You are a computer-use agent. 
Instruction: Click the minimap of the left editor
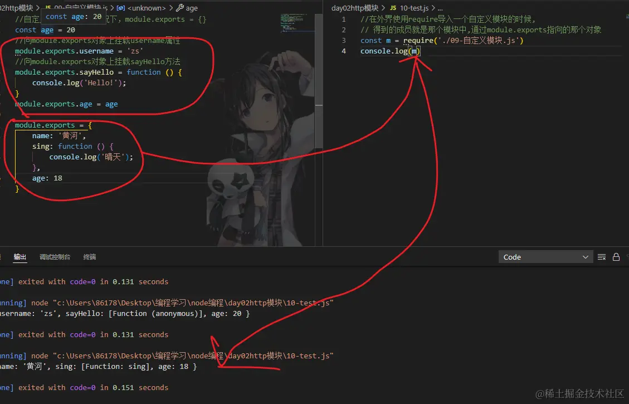[298, 22]
